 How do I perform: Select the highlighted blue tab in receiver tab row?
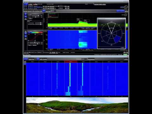coord(44,11)
